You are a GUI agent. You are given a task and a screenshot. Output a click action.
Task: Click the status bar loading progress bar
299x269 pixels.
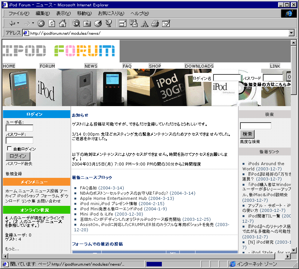tap(173, 264)
